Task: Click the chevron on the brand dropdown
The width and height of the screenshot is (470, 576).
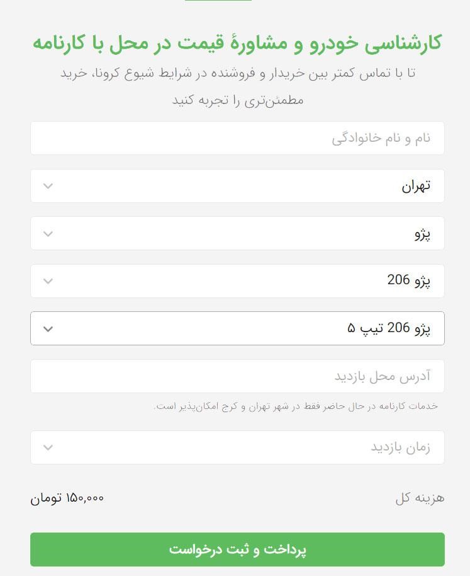Action: [48, 233]
